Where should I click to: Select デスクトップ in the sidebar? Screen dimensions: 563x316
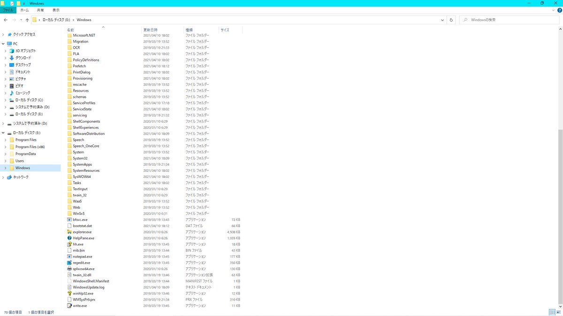tap(23, 65)
